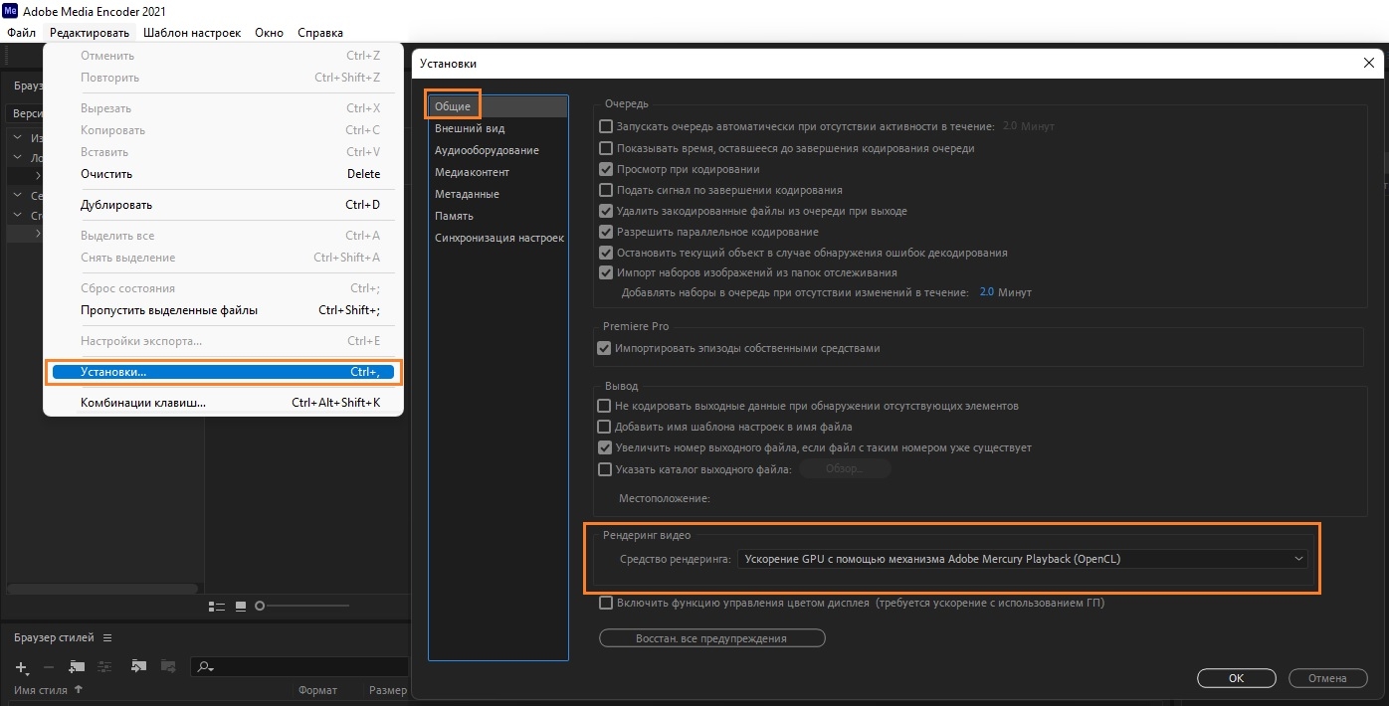Open the Окно menu
This screenshot has height=706, width=1389.
(x=269, y=33)
